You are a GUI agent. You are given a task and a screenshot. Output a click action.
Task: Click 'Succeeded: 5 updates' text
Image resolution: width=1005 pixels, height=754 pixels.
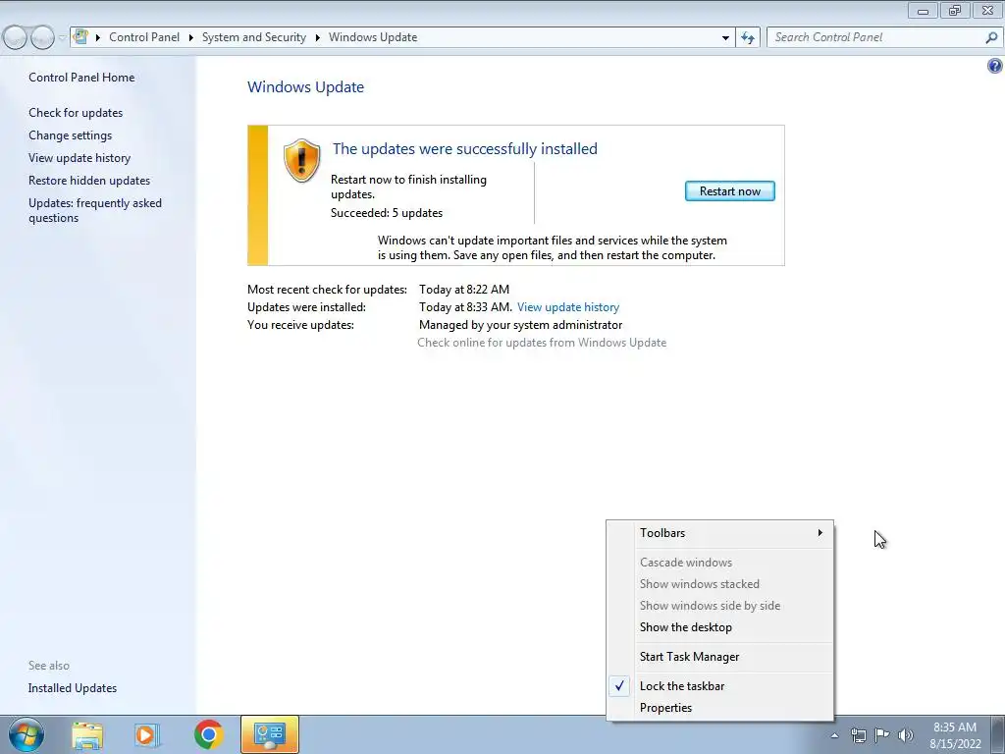pos(387,213)
